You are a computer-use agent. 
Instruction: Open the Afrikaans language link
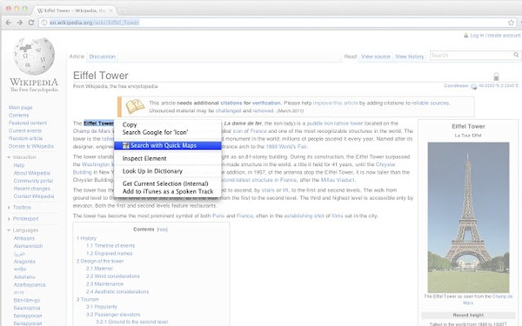(x=24, y=238)
